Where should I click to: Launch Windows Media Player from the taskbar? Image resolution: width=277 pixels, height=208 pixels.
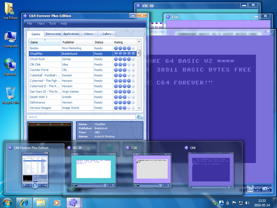[x=57, y=203]
